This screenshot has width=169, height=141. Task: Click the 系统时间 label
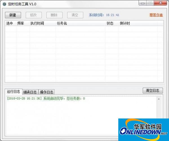click(96, 15)
